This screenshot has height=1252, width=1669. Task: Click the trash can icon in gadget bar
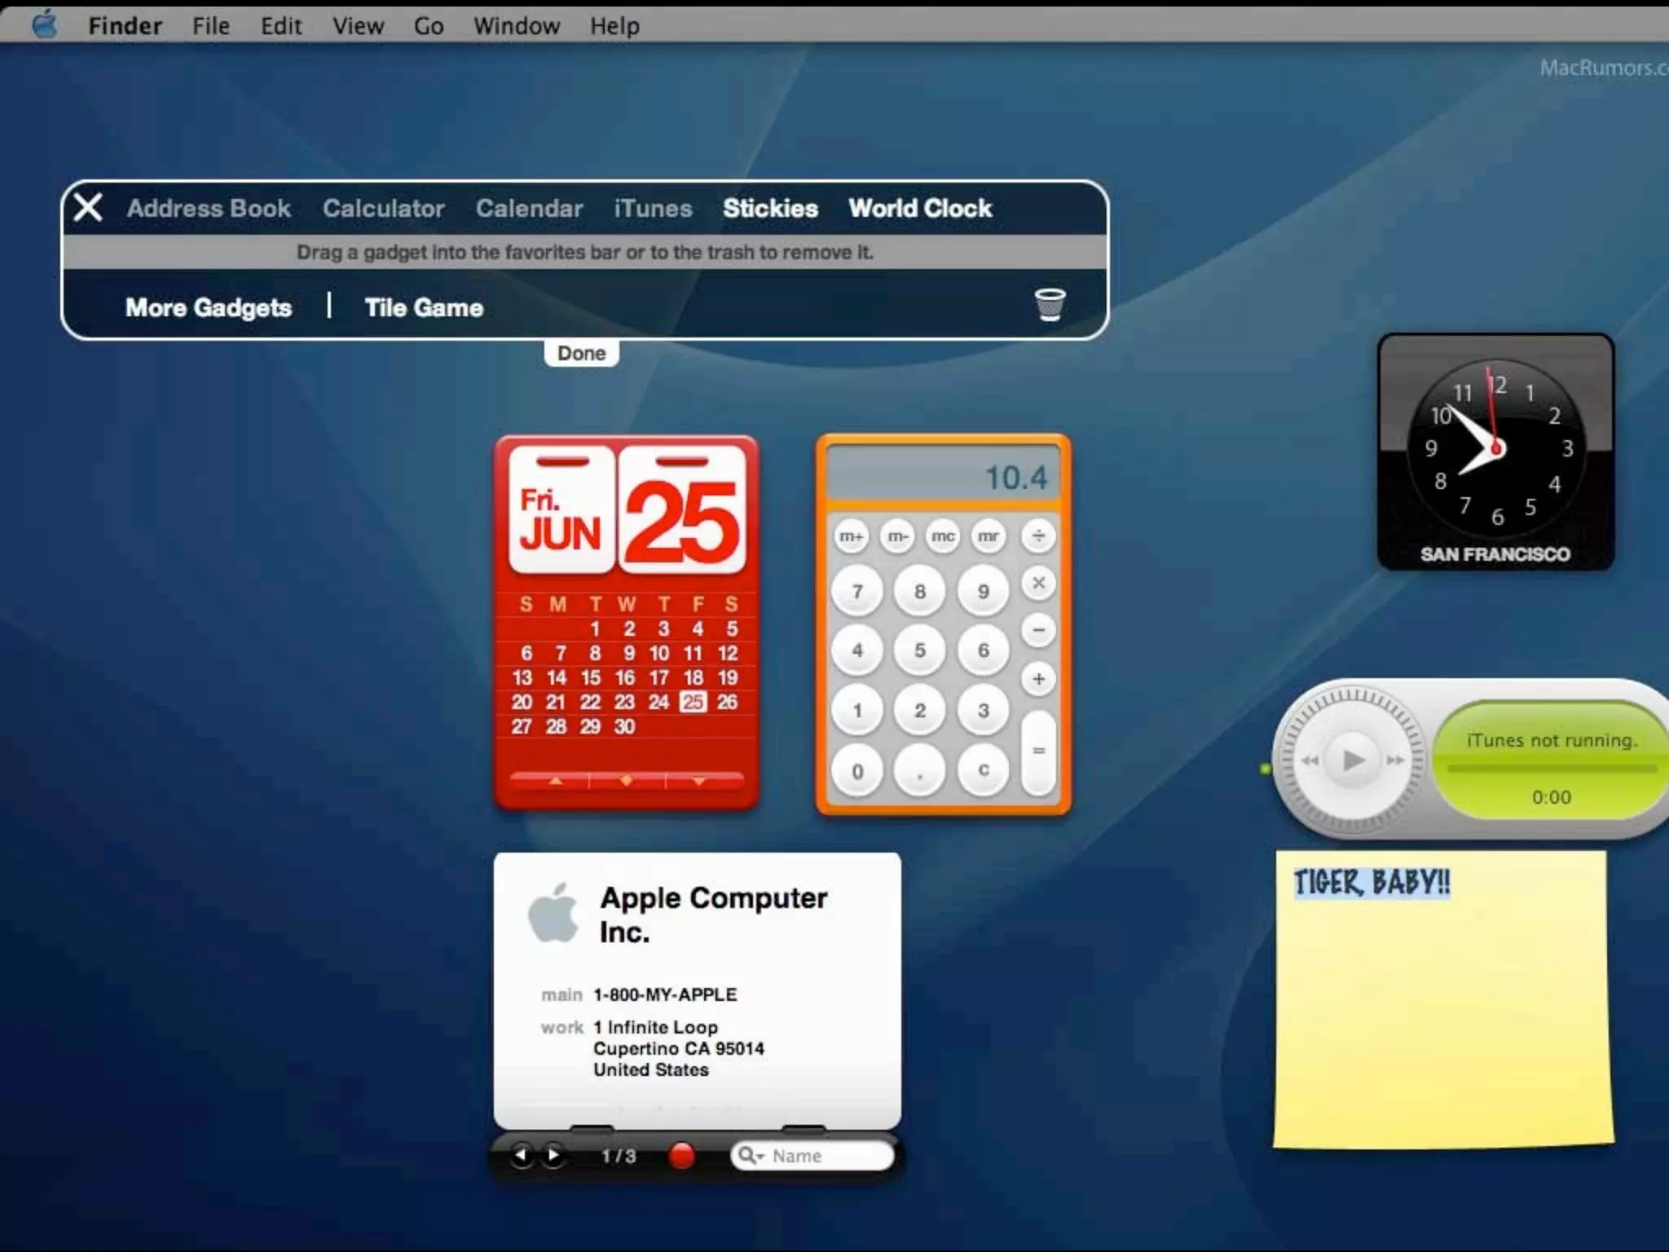1050,305
